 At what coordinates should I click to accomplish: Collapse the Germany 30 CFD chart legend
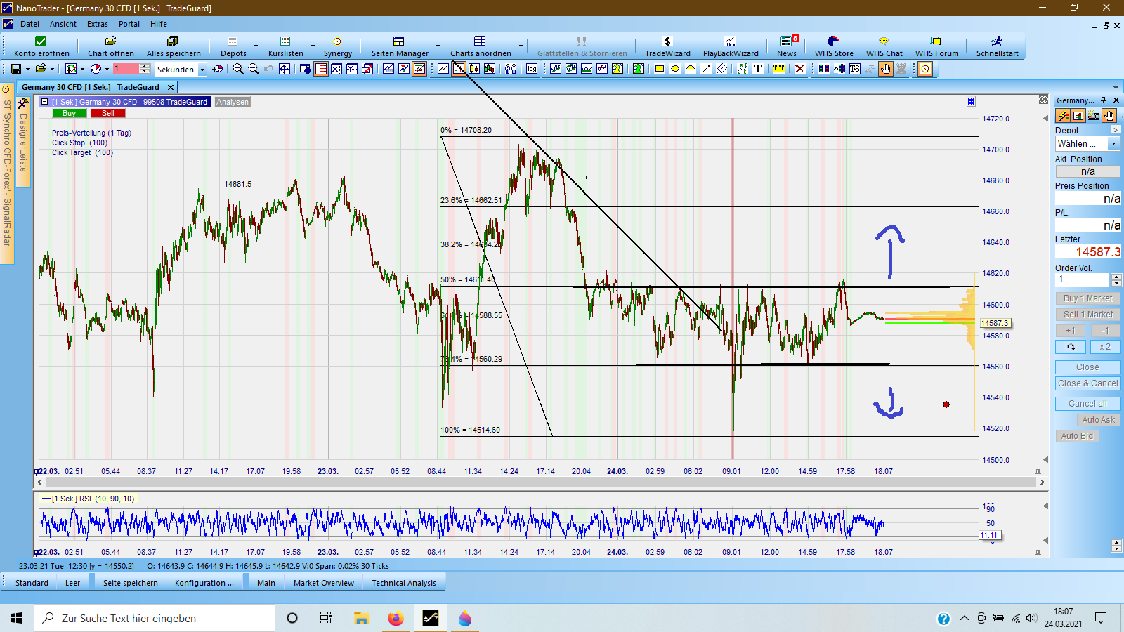pos(44,102)
